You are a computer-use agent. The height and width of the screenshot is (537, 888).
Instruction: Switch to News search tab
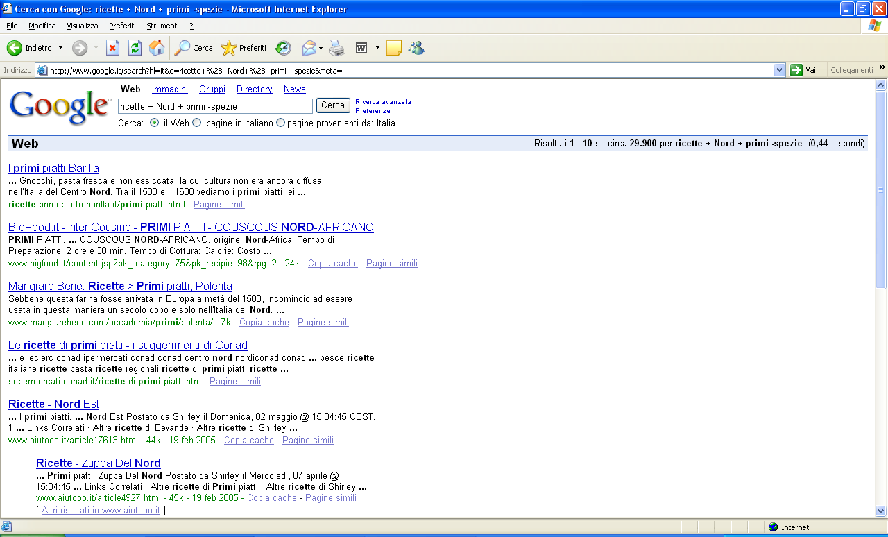tap(294, 89)
